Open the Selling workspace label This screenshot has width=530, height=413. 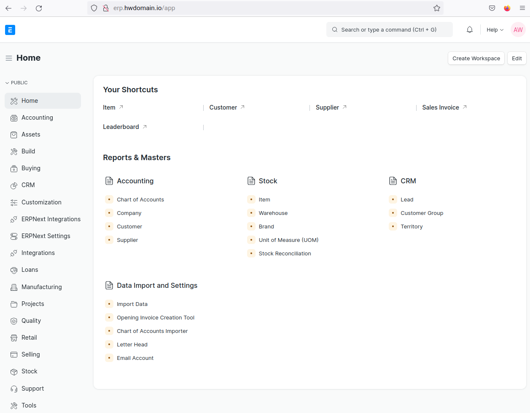31,354
